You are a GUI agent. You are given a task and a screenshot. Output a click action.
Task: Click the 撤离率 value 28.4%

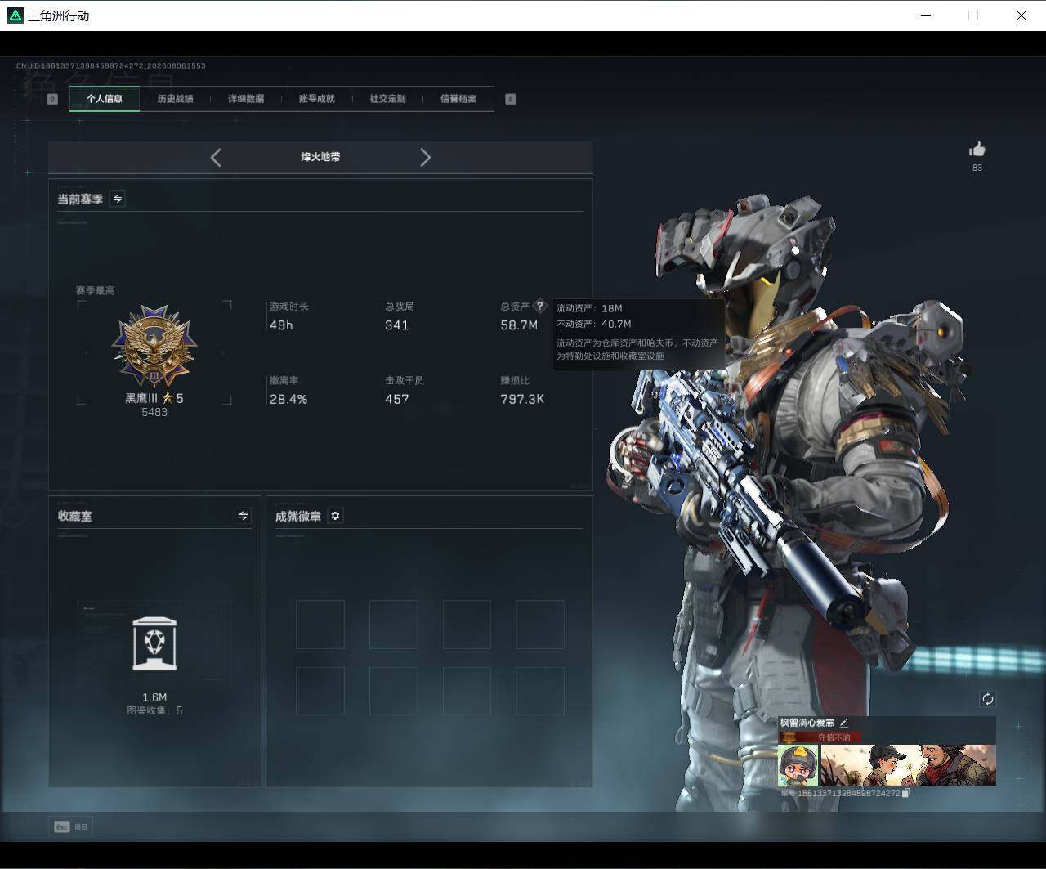[x=288, y=400]
